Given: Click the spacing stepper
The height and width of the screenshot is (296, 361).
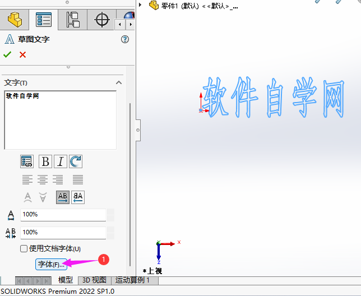Looking at the screenshot, I should pos(110,233).
